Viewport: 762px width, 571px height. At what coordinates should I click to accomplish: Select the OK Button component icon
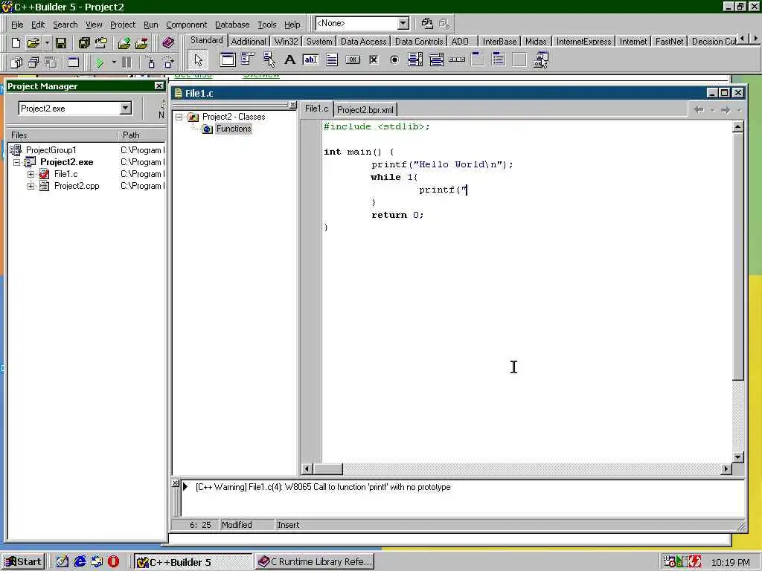click(353, 59)
